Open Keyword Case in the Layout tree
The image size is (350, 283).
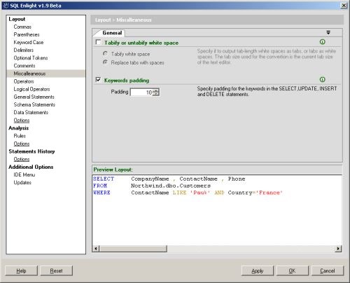click(x=29, y=42)
